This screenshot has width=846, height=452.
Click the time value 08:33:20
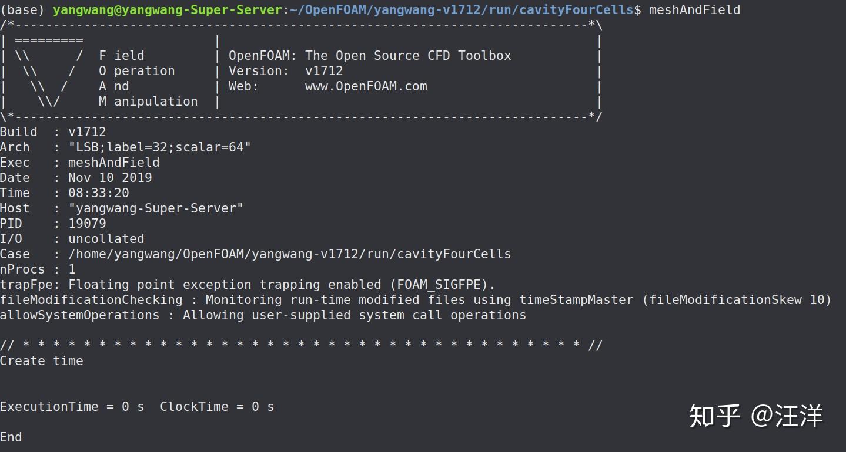98,193
